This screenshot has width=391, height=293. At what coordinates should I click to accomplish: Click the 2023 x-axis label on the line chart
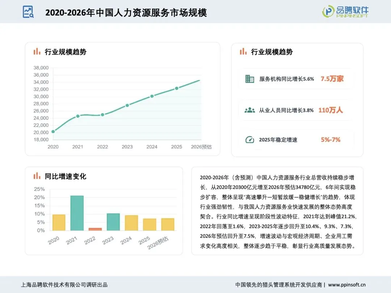click(127, 147)
